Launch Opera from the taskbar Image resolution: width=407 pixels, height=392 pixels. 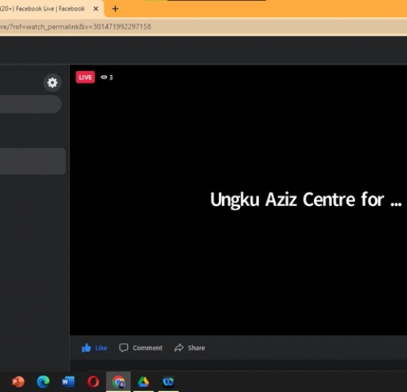(94, 381)
